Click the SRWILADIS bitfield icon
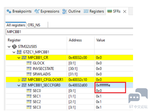This screenshot has height=111, width=150. point(29,74)
